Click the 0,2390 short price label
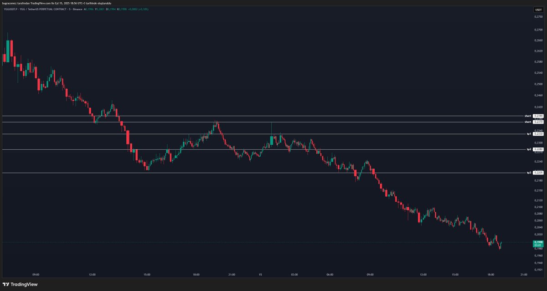The image size is (547, 291). tap(538, 116)
